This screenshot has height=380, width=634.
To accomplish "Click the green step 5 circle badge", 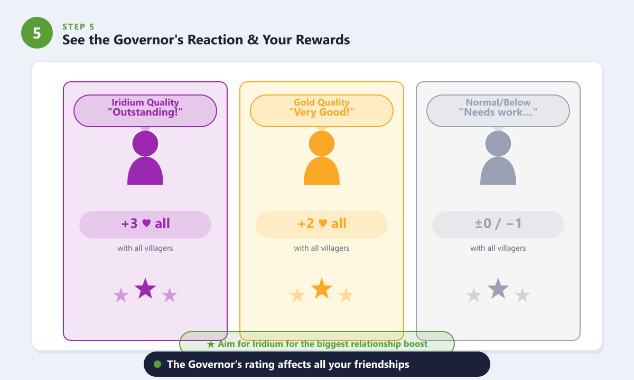I will point(37,33).
